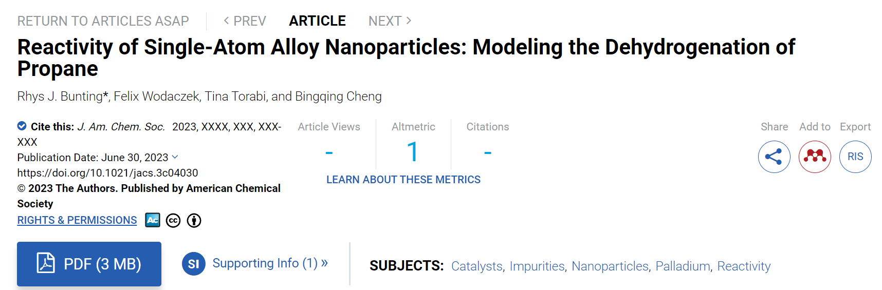Viewport: 882px width, 290px height.
Task: Click the CC attribution person icon
Action: click(x=194, y=221)
